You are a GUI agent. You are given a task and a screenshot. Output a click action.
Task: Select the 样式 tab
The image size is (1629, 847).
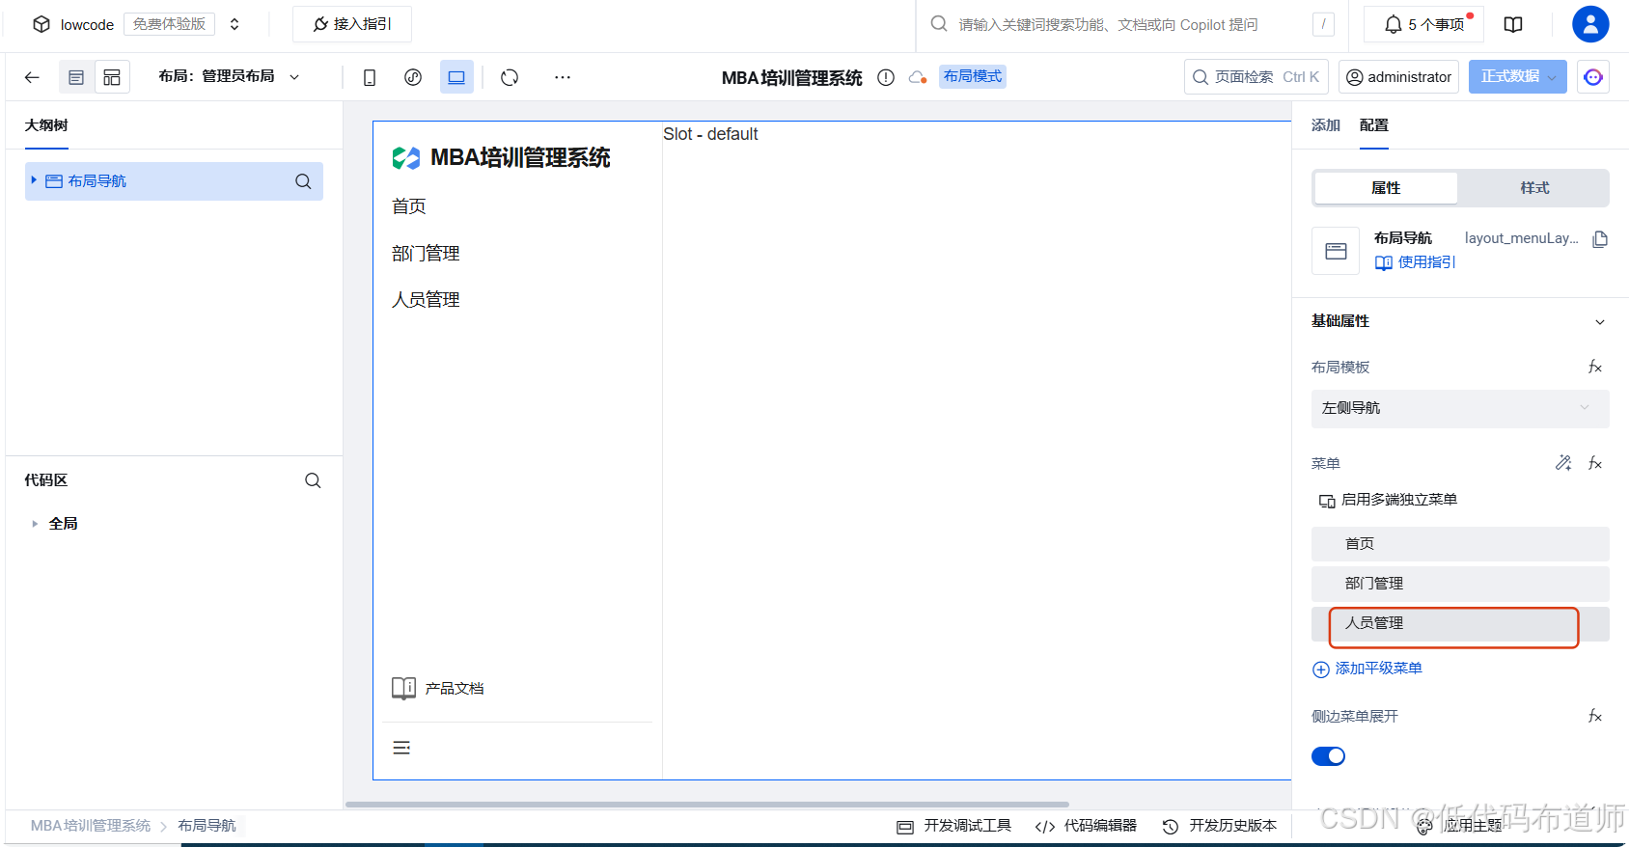coord(1534,188)
